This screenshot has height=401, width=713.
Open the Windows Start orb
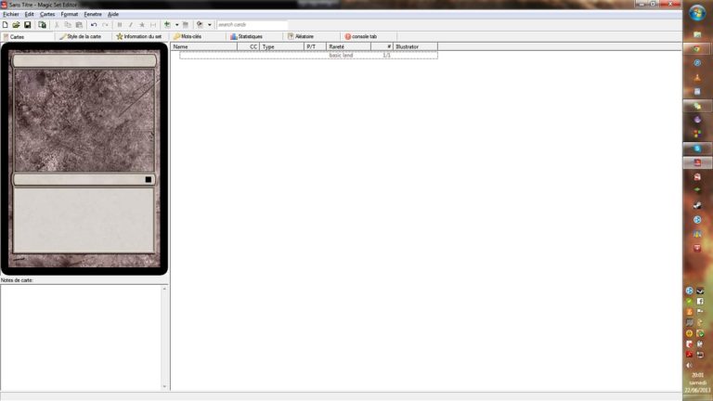(x=697, y=12)
